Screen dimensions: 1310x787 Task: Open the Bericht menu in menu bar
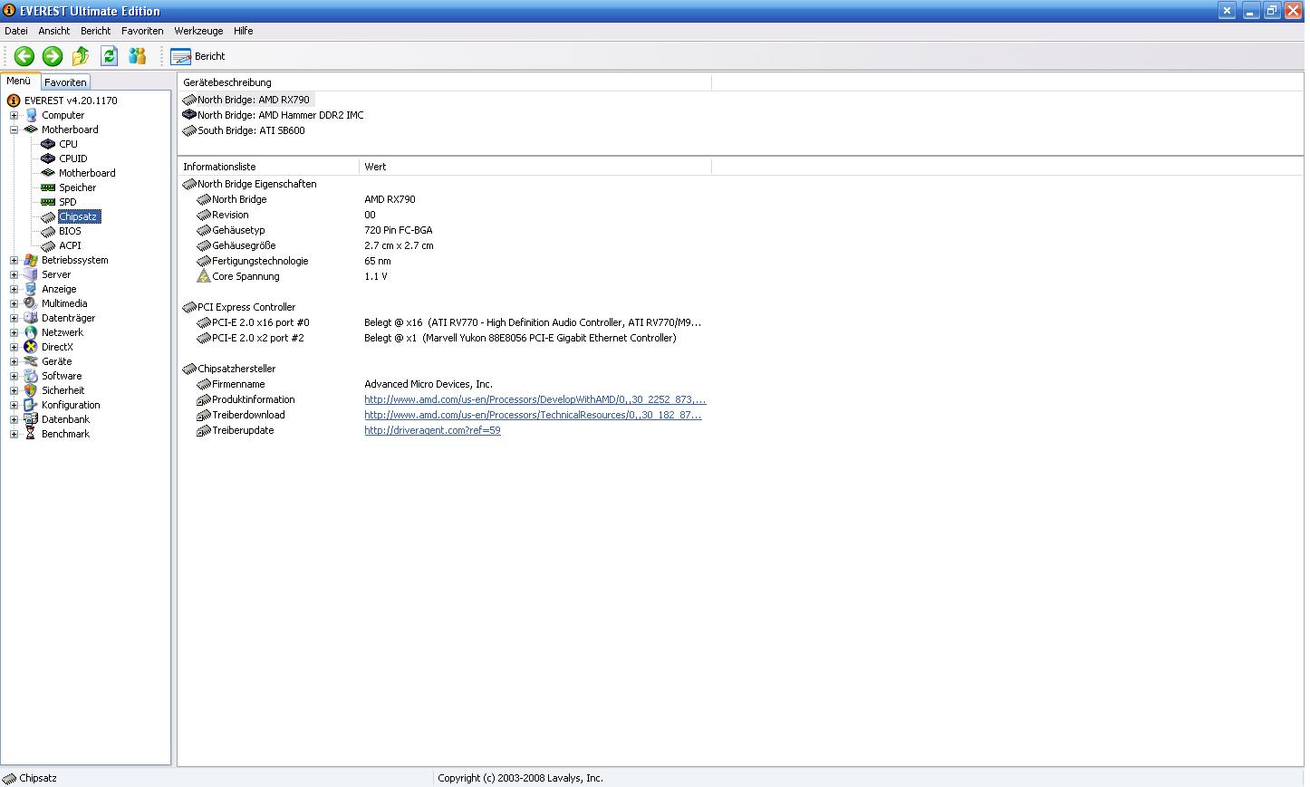[x=96, y=31]
